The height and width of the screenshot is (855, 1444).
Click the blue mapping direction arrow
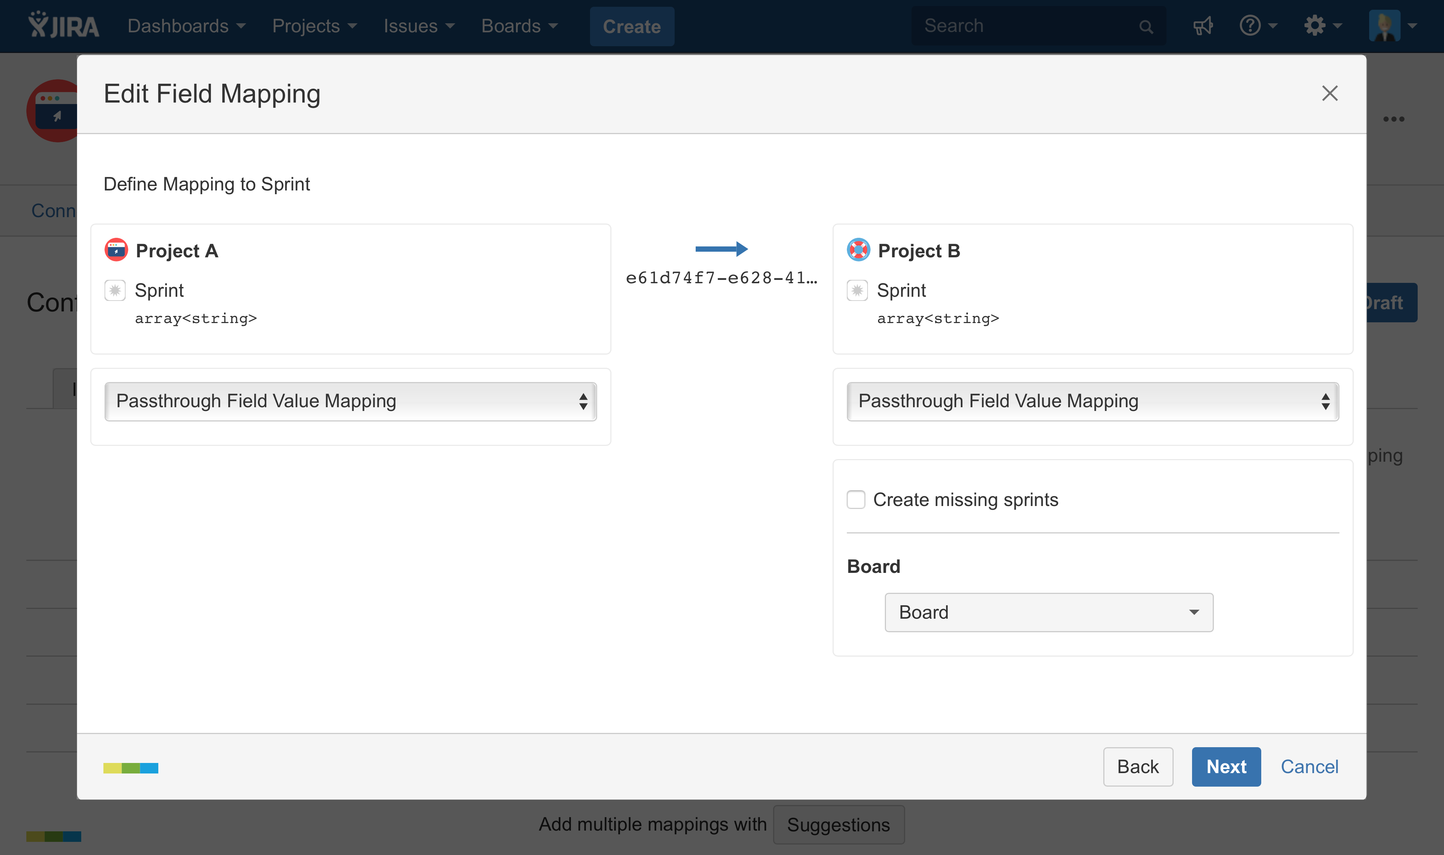721,249
